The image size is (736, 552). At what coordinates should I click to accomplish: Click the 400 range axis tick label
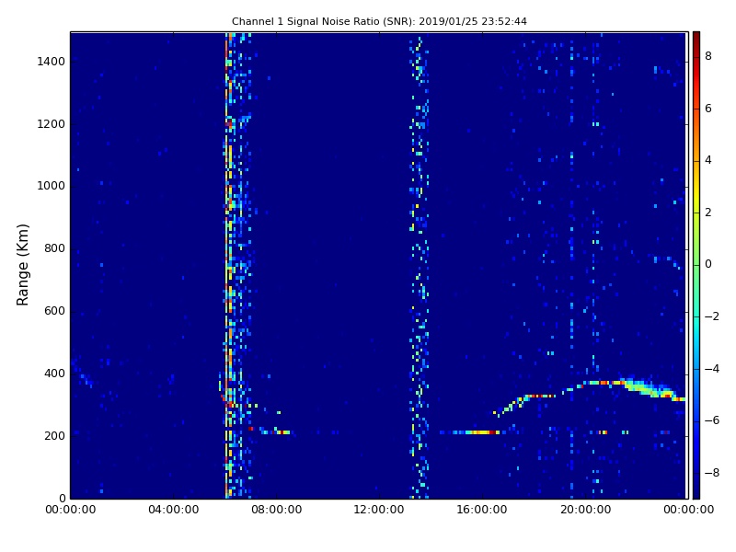54,374
